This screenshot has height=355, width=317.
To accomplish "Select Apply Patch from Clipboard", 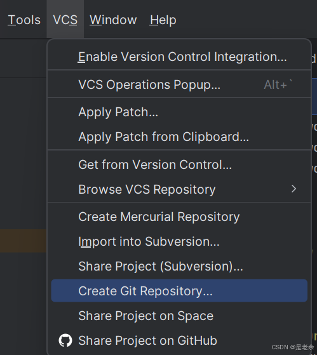I will tap(179, 137).
